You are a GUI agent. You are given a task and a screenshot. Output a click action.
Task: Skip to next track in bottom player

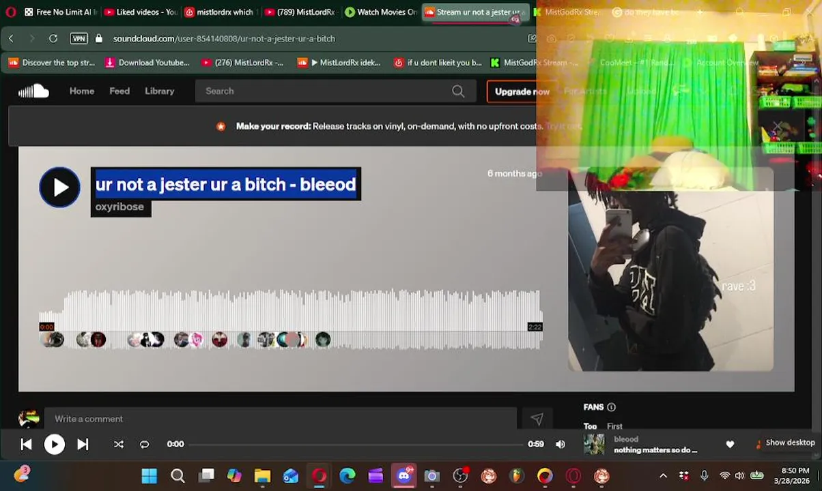point(83,445)
